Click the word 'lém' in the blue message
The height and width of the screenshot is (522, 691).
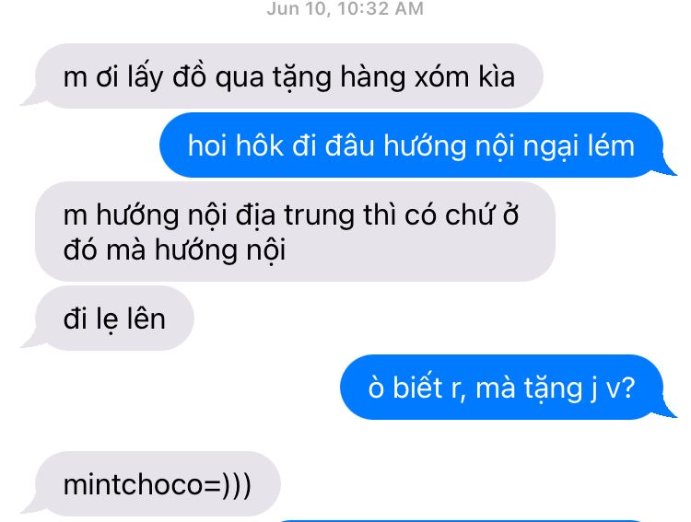pyautogui.click(x=611, y=145)
